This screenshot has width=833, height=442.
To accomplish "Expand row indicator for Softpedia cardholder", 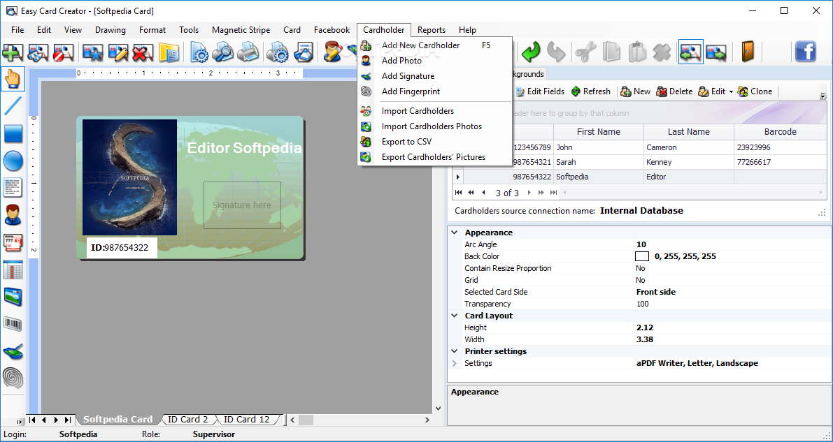I will (457, 177).
